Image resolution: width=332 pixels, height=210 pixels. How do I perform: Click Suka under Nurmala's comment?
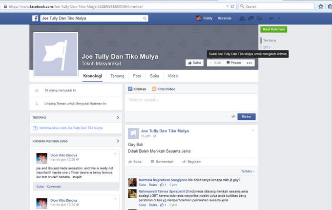tap(142, 185)
